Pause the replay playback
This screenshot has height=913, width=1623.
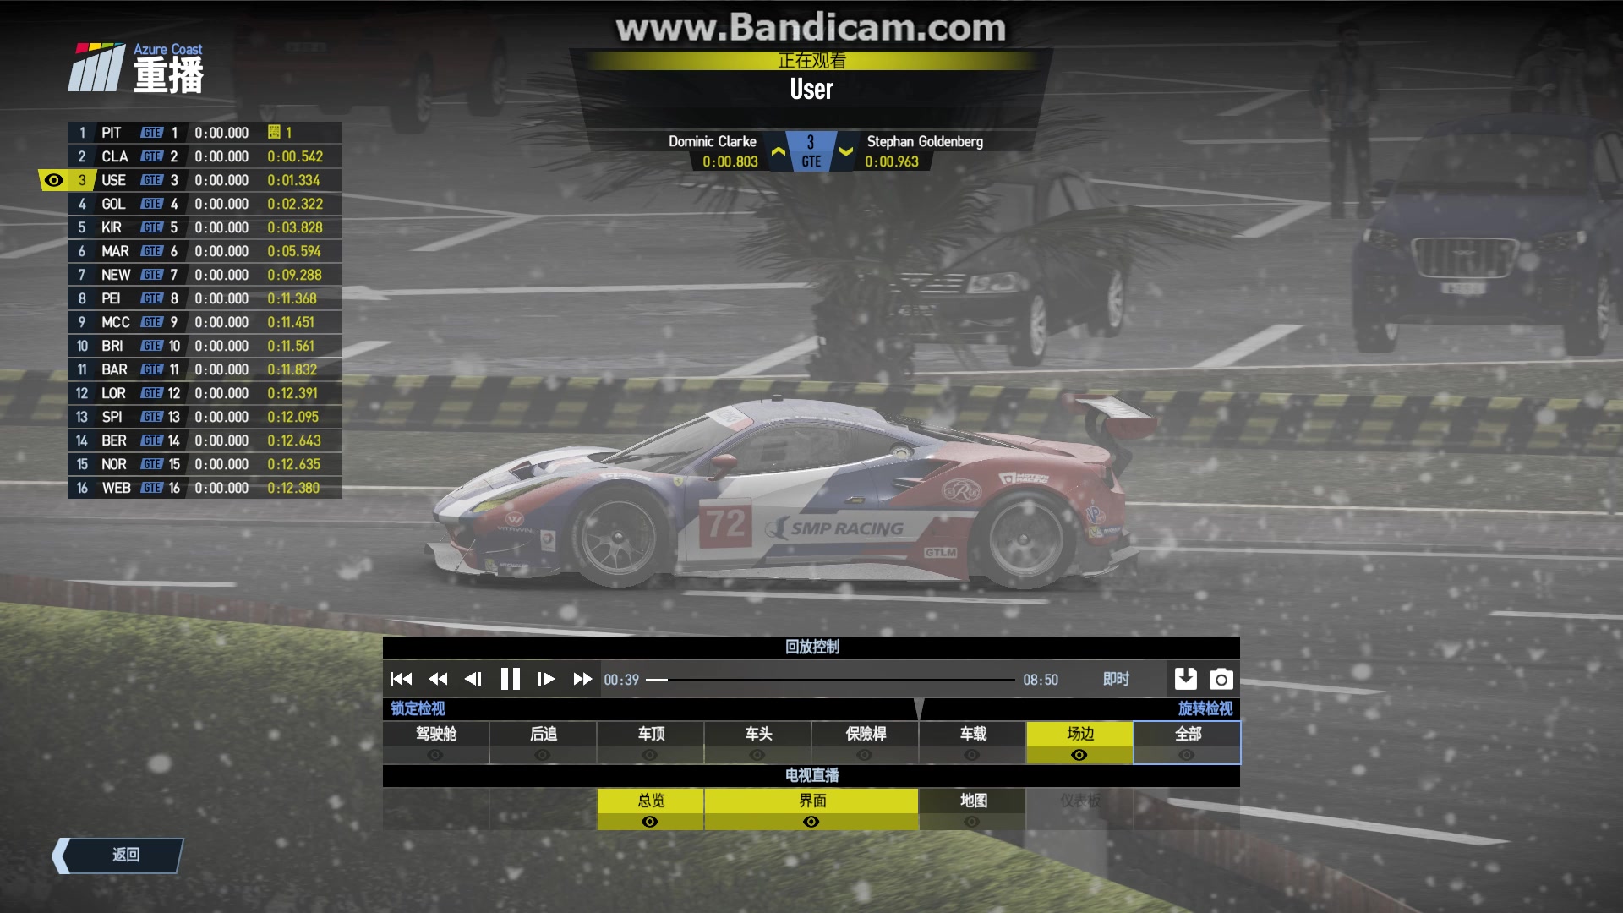(x=510, y=679)
